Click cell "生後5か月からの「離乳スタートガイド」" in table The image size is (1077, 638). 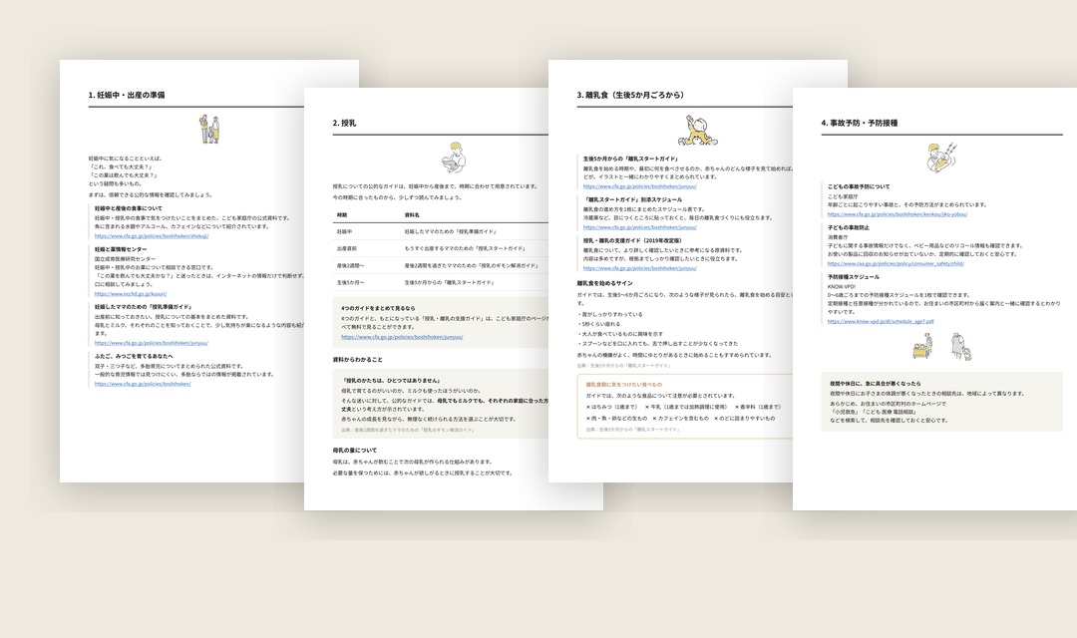pyautogui.click(x=449, y=282)
